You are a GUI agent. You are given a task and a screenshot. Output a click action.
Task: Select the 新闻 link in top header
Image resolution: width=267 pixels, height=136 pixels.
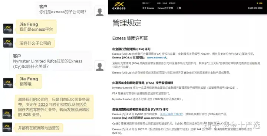(x=159, y=3)
